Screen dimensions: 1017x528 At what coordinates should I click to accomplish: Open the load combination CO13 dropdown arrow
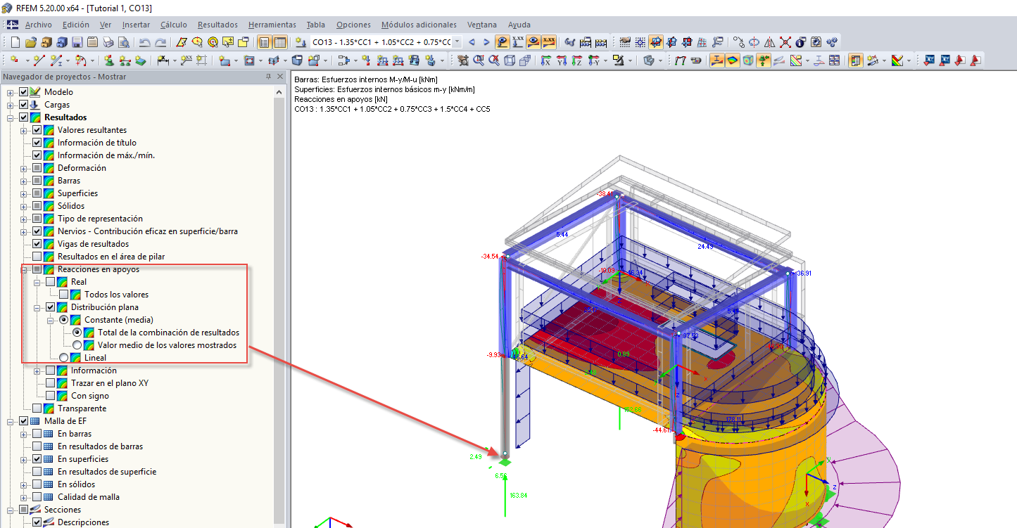(457, 42)
